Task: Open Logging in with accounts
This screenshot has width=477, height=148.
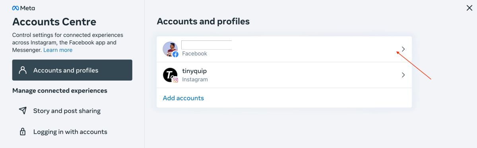Action: click(x=70, y=132)
